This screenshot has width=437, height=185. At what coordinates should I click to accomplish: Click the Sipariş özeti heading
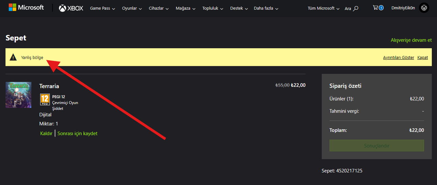coord(346,86)
